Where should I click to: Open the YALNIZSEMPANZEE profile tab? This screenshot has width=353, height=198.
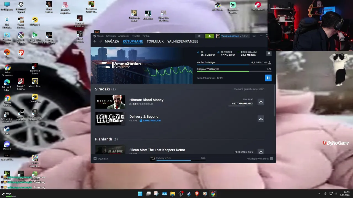coord(183,41)
